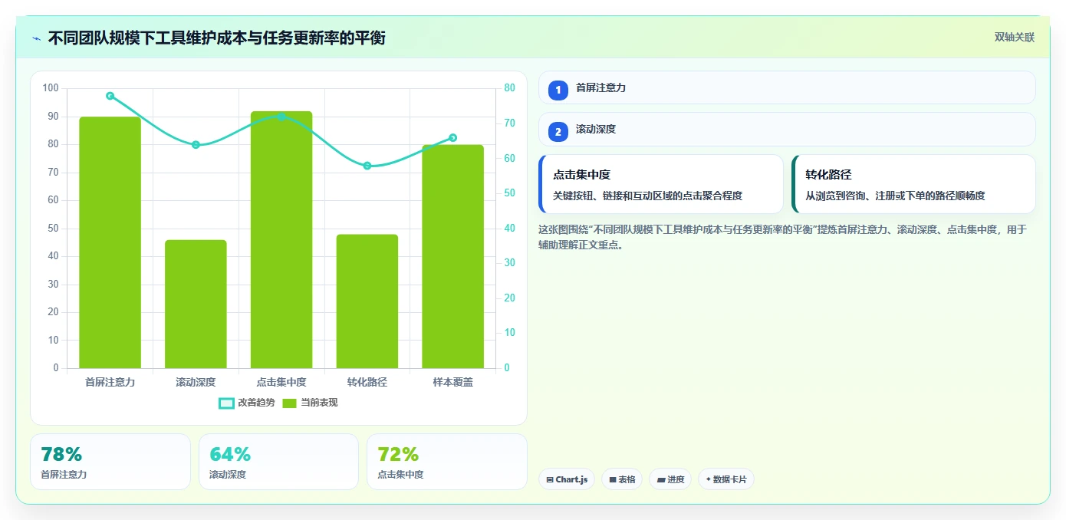Image resolution: width=1066 pixels, height=520 pixels.
Task: Click the 转化路径 bar in chart
Action: pos(367,301)
